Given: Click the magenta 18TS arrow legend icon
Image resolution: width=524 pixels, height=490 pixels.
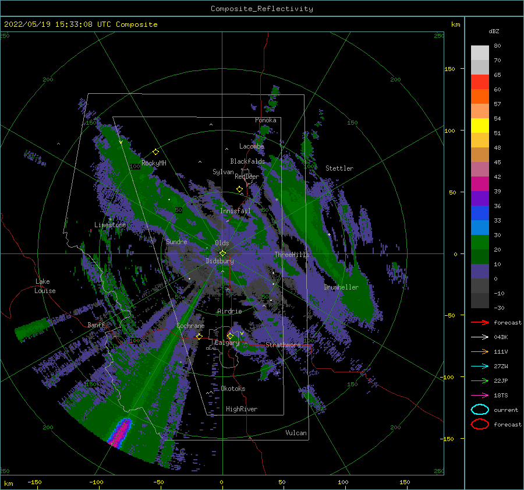Looking at the screenshot, I should [x=480, y=396].
